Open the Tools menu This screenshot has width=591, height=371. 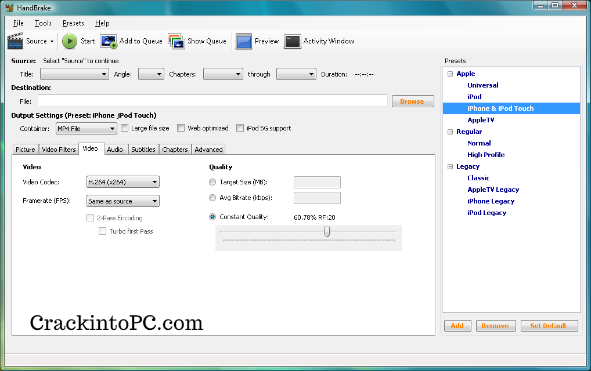pos(43,23)
